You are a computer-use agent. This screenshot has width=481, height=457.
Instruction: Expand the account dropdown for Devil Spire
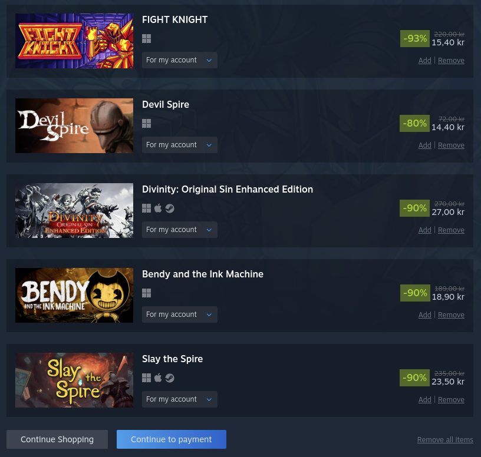[x=179, y=145]
